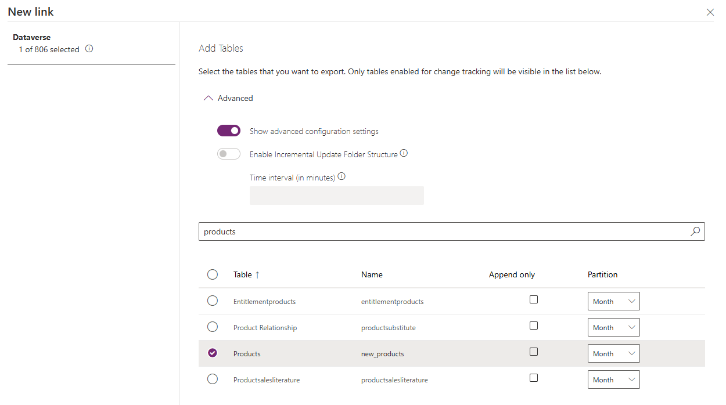The height and width of the screenshot is (405, 726).
Task: Open Partition dropdown for Entitlementproducts
Action: 614,301
